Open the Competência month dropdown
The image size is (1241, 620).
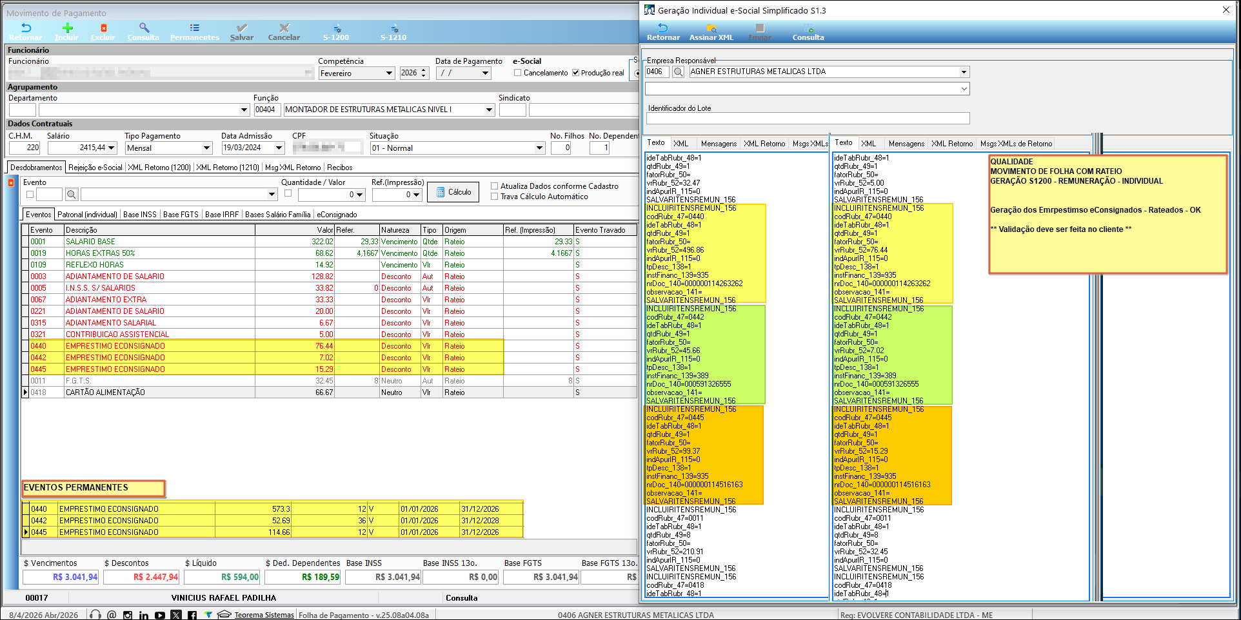click(389, 73)
